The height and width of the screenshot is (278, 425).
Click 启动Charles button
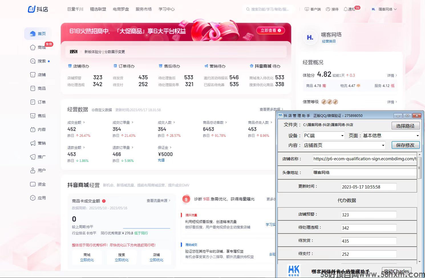[x=396, y=271]
